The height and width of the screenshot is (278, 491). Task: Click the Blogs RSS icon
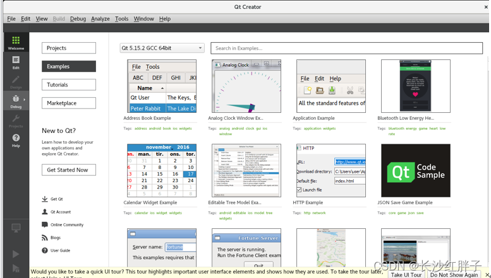tap(45, 238)
